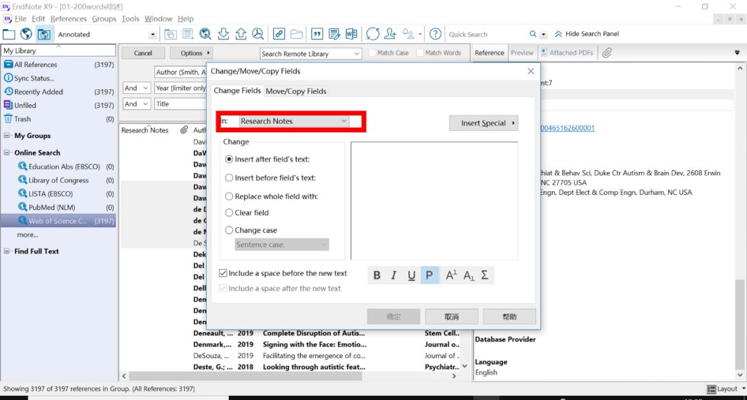
Task: Open the Tools menu
Action: (130, 19)
